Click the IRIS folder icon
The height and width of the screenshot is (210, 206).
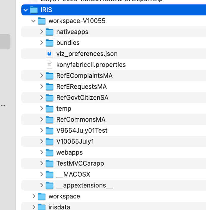pyautogui.click(x=34, y=10)
